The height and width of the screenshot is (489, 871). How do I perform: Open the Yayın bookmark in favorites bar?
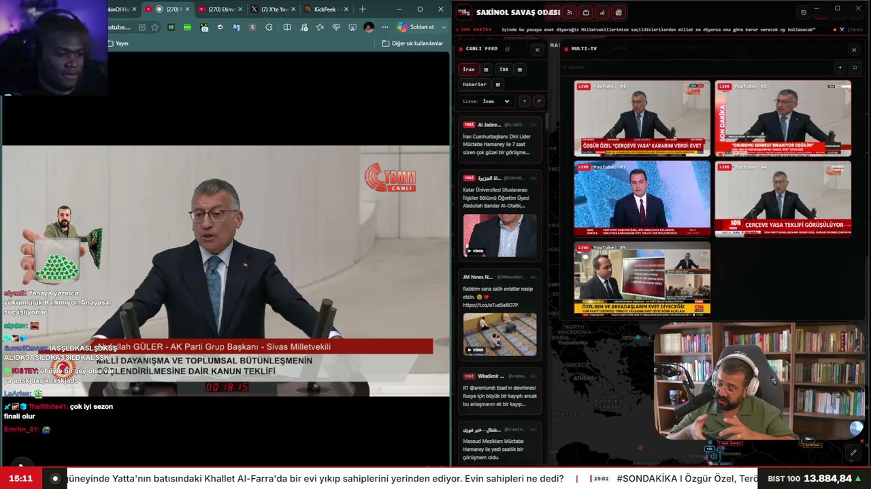(118, 43)
